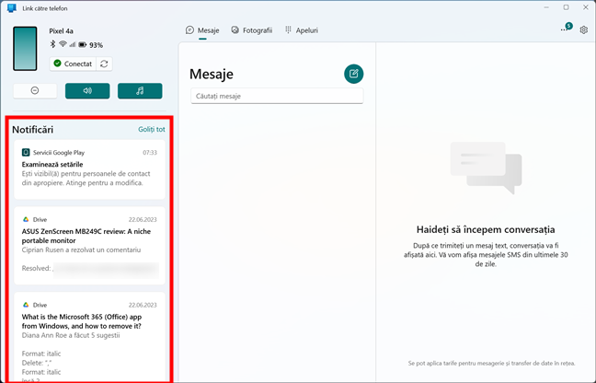Refresh the phone connection

pyautogui.click(x=104, y=64)
